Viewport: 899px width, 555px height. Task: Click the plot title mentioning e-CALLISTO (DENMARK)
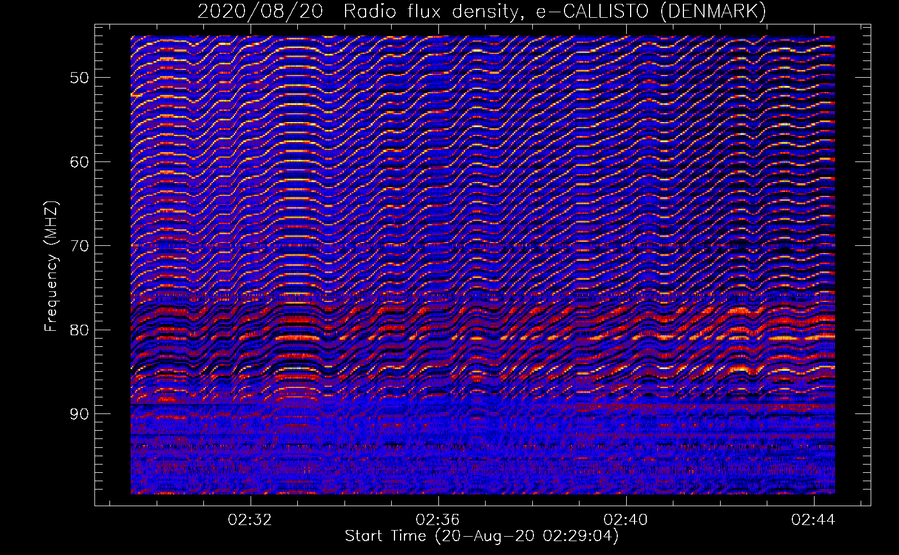(482, 12)
